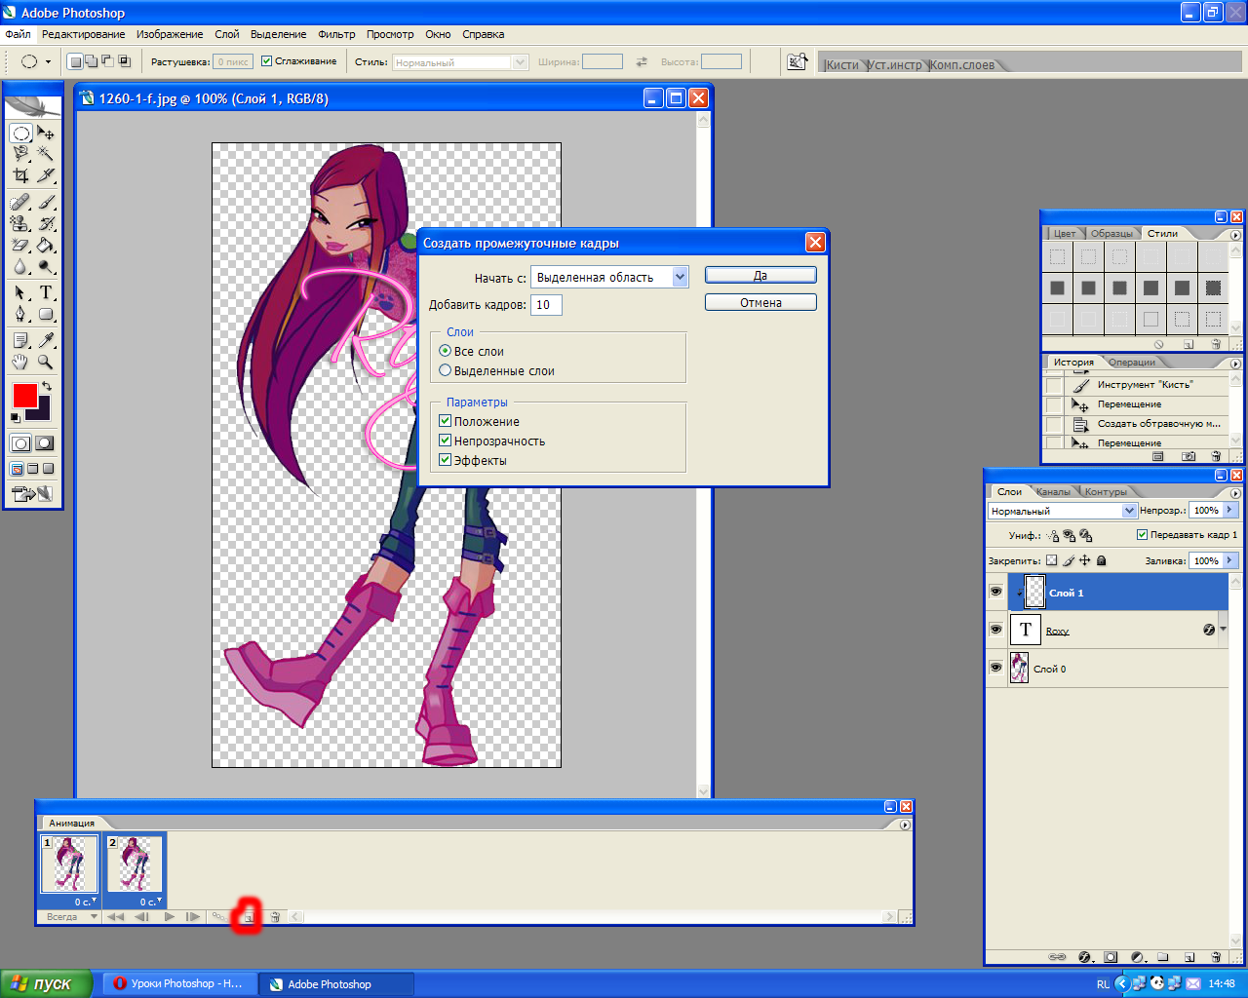Select the Brush tool in toolbox
The height and width of the screenshot is (998, 1248).
[x=46, y=202]
